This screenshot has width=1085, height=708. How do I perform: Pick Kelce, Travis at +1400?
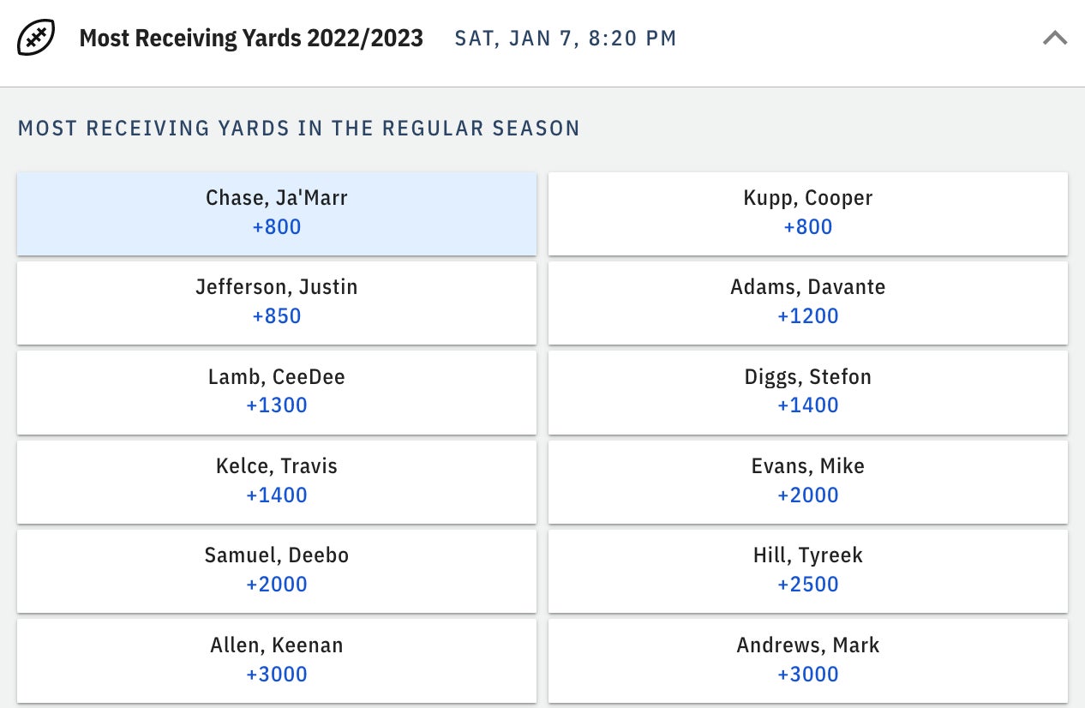pyautogui.click(x=277, y=481)
